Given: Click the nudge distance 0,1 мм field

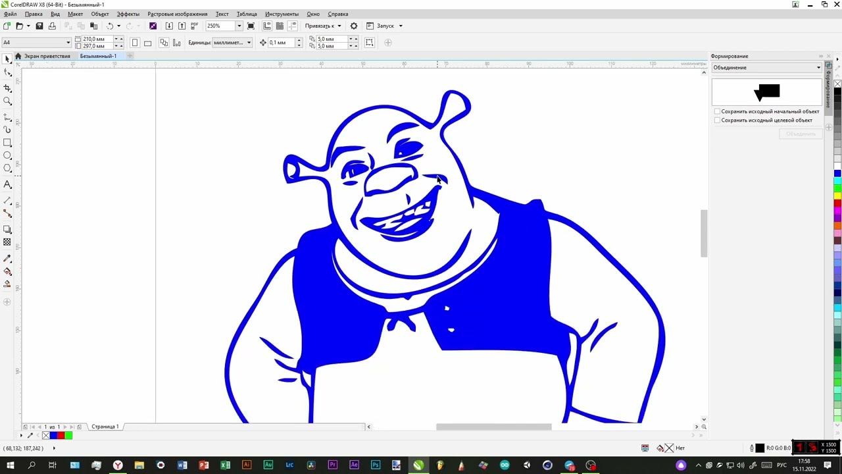Looking at the screenshot, I should 282,43.
